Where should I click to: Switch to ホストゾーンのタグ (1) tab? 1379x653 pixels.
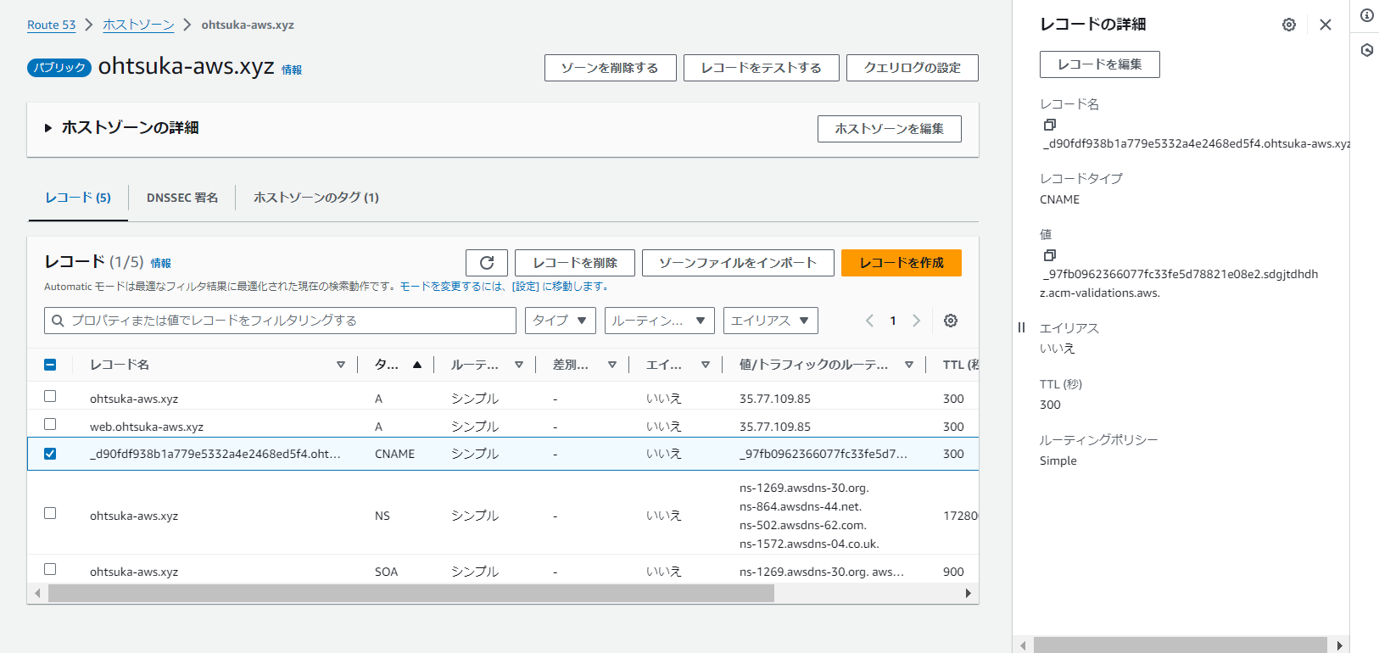coord(316,198)
